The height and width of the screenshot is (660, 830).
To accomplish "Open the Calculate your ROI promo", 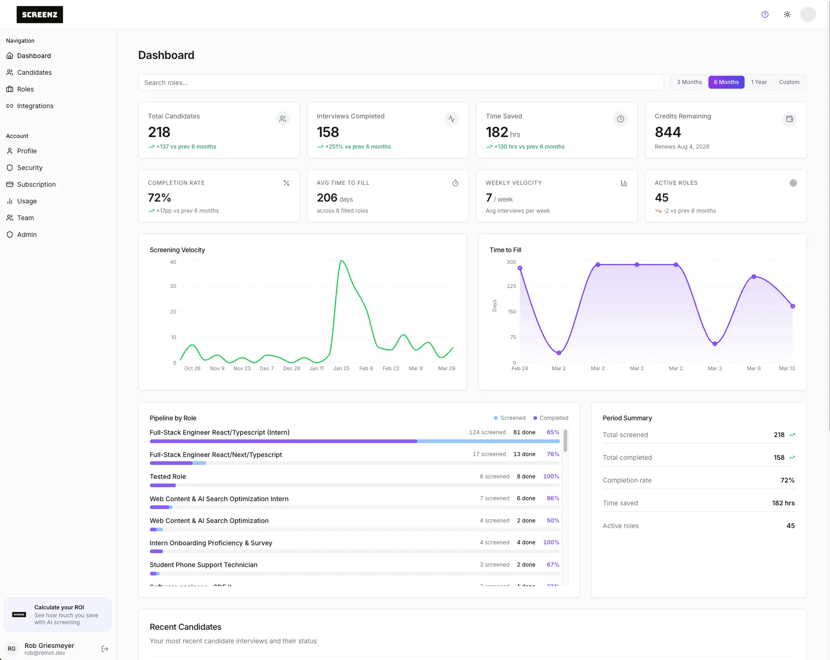I will 58,614.
